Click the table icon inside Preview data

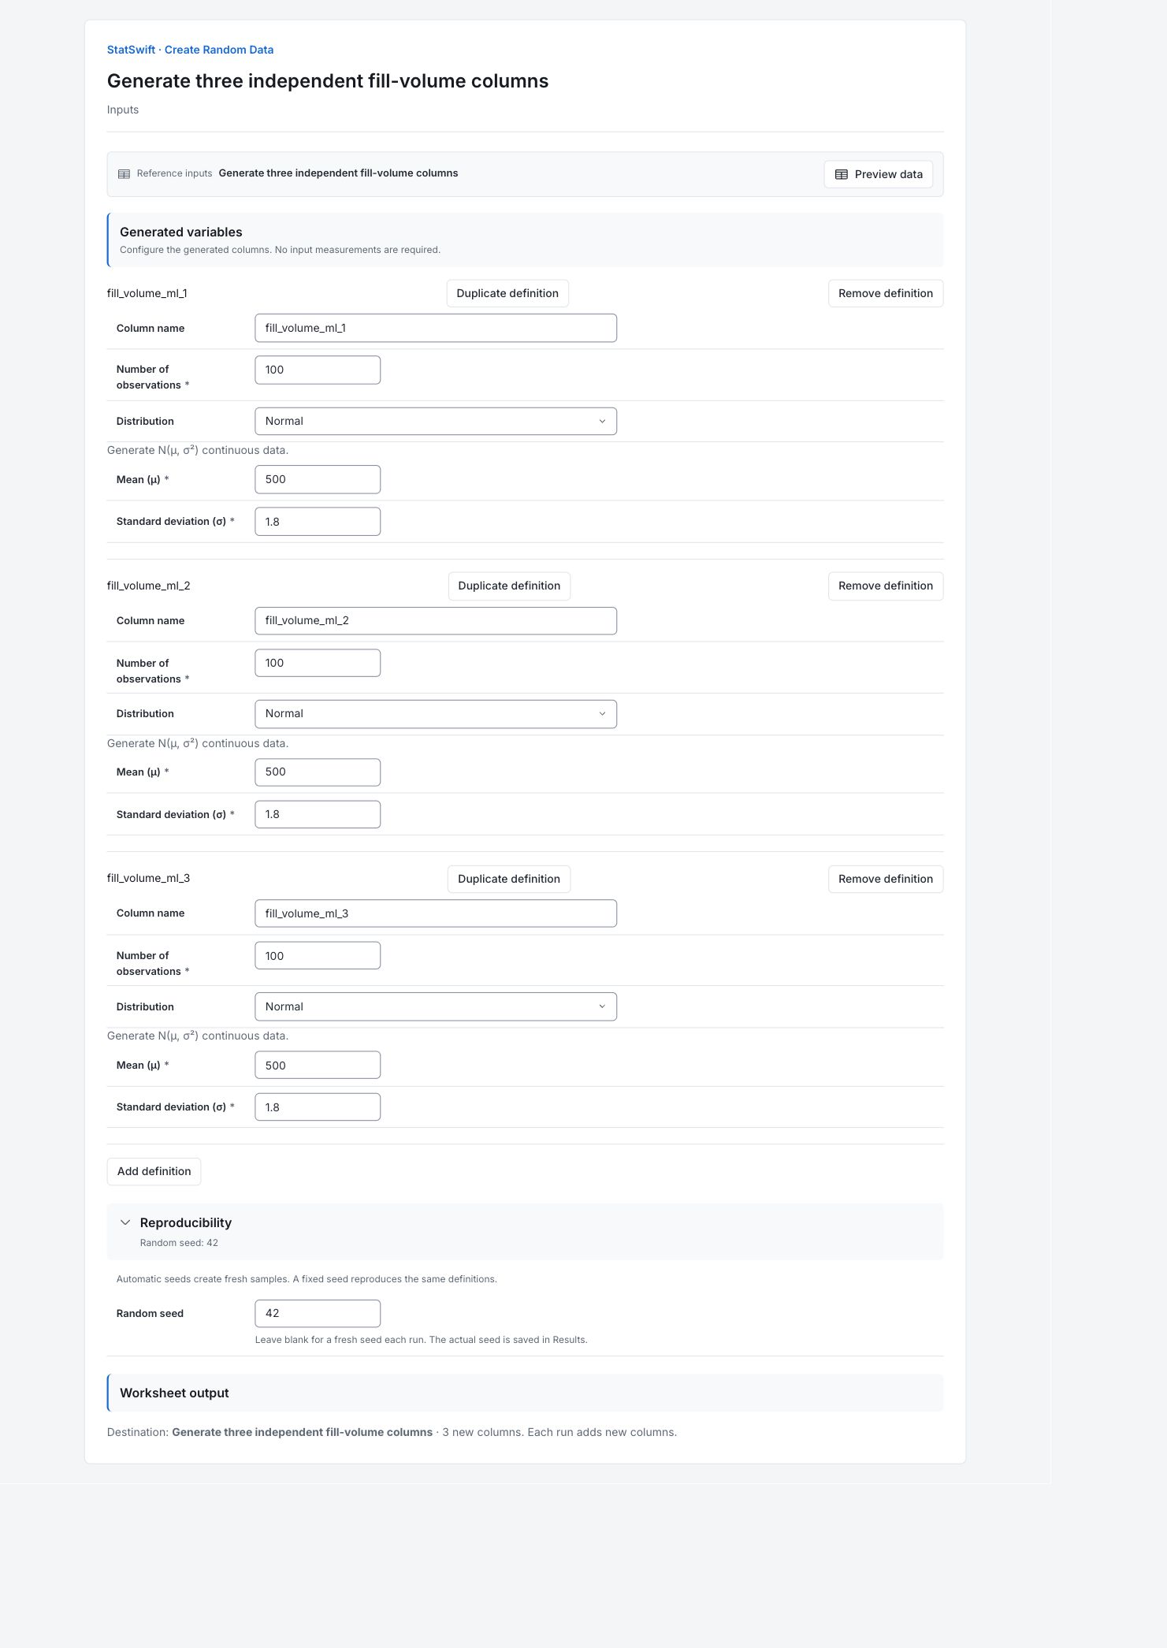[x=842, y=174]
